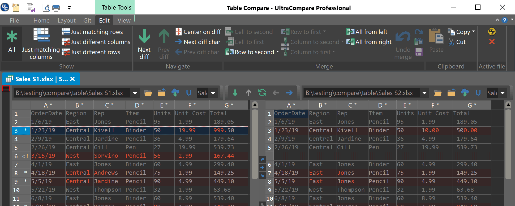Jump to Prev diff
515x206 pixels.
point(164,44)
